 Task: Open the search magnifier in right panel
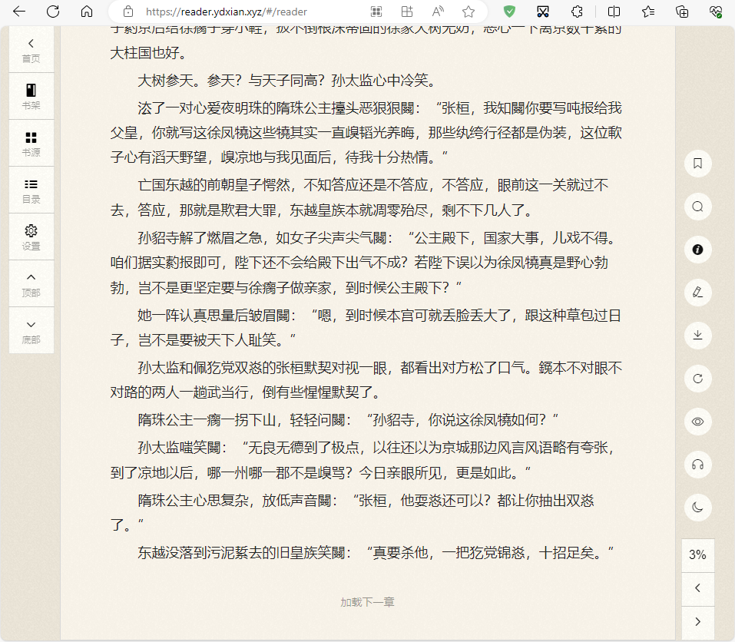[697, 207]
